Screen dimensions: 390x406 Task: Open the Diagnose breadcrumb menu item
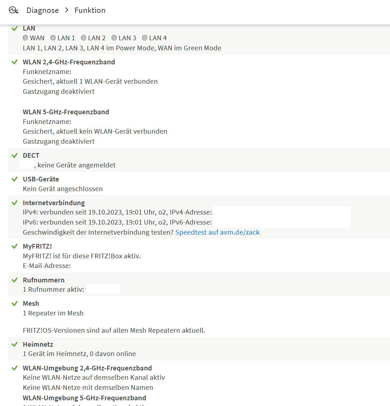pyautogui.click(x=42, y=10)
